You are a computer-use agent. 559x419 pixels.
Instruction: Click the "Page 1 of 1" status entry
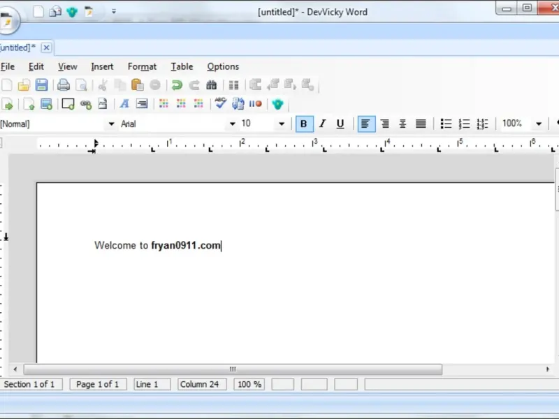tap(98, 385)
